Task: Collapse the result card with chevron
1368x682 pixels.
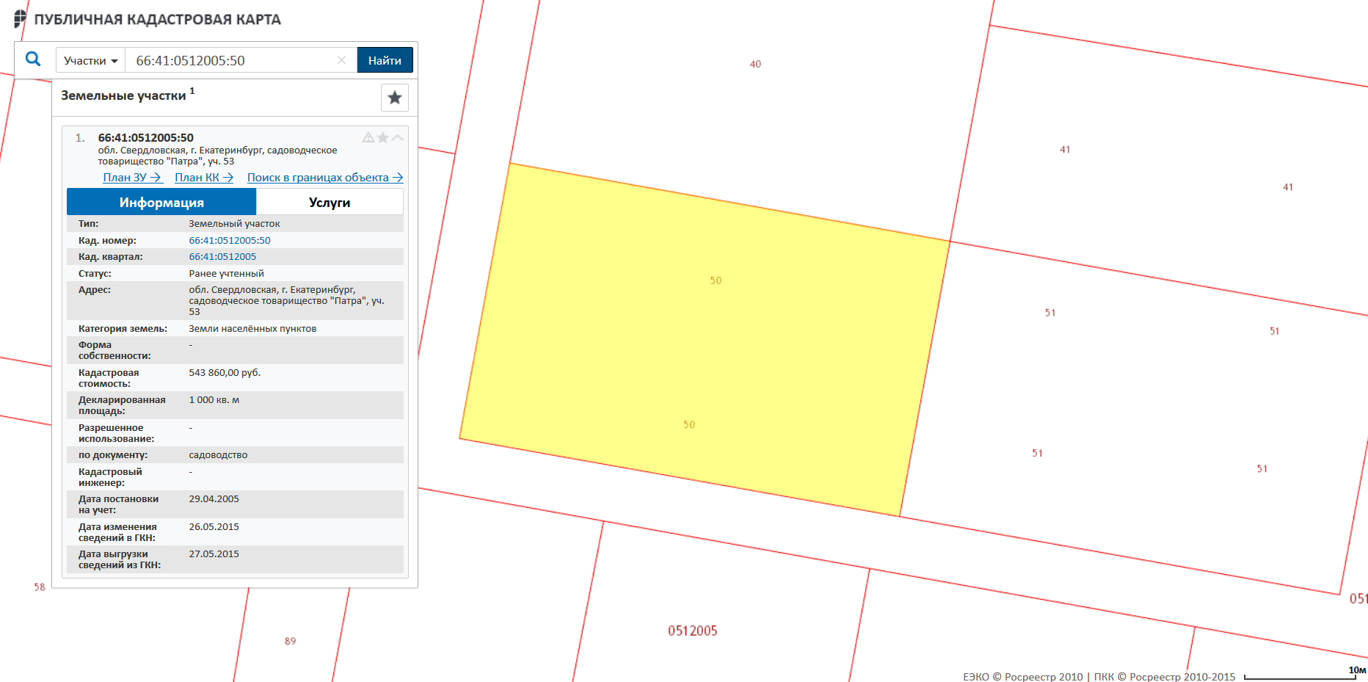Action: [x=398, y=137]
